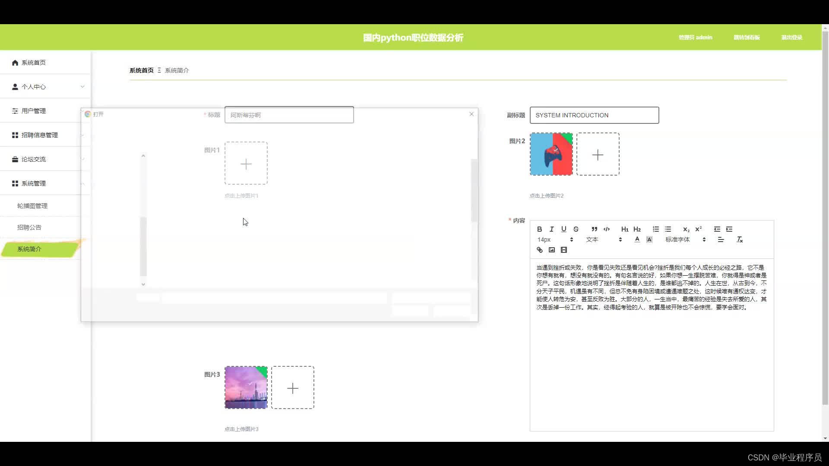Click the 退出登录 logout link
Screen dimensions: 829x466
click(791, 38)
